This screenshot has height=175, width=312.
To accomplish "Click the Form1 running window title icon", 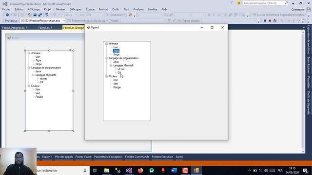I will (88, 27).
